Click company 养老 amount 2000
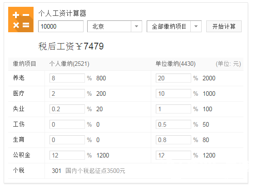Image resolution: width=253 pixels, height=187 pixels. tap(209, 78)
